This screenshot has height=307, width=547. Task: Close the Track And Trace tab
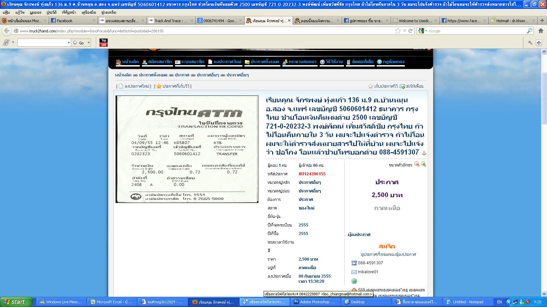(x=191, y=20)
